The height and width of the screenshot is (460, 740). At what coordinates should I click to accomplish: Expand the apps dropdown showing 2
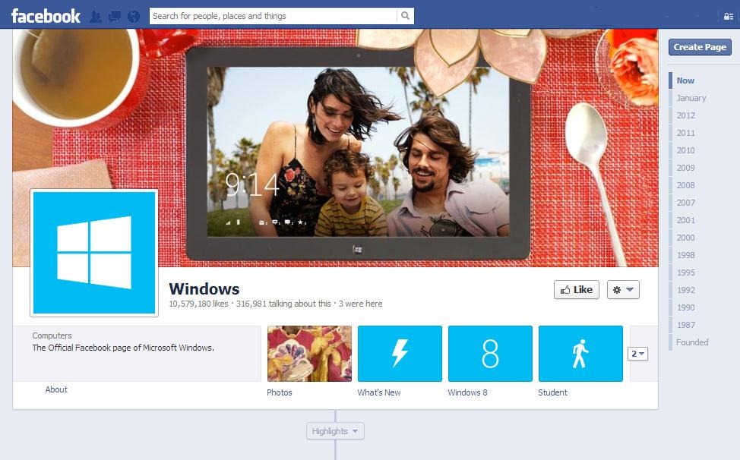[x=637, y=354]
